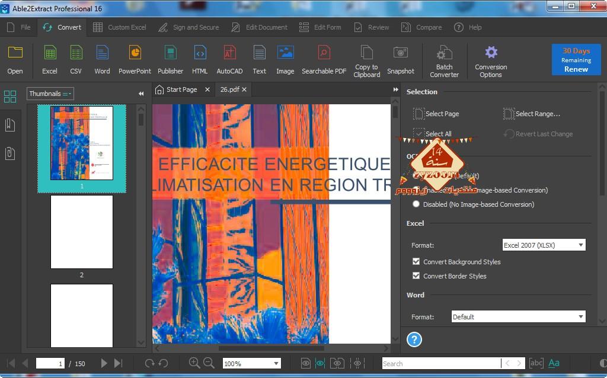The image size is (607, 378).
Task: Open the Review tab
Action: coord(372,27)
